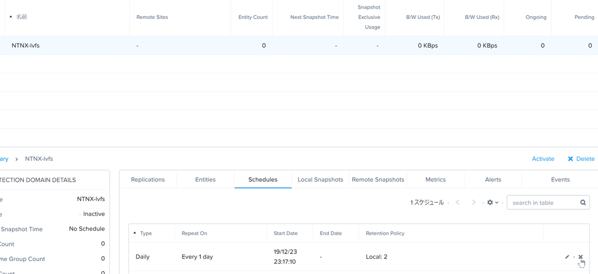598x274 pixels.
Task: Click the End Date column header
Action: pyautogui.click(x=330, y=233)
